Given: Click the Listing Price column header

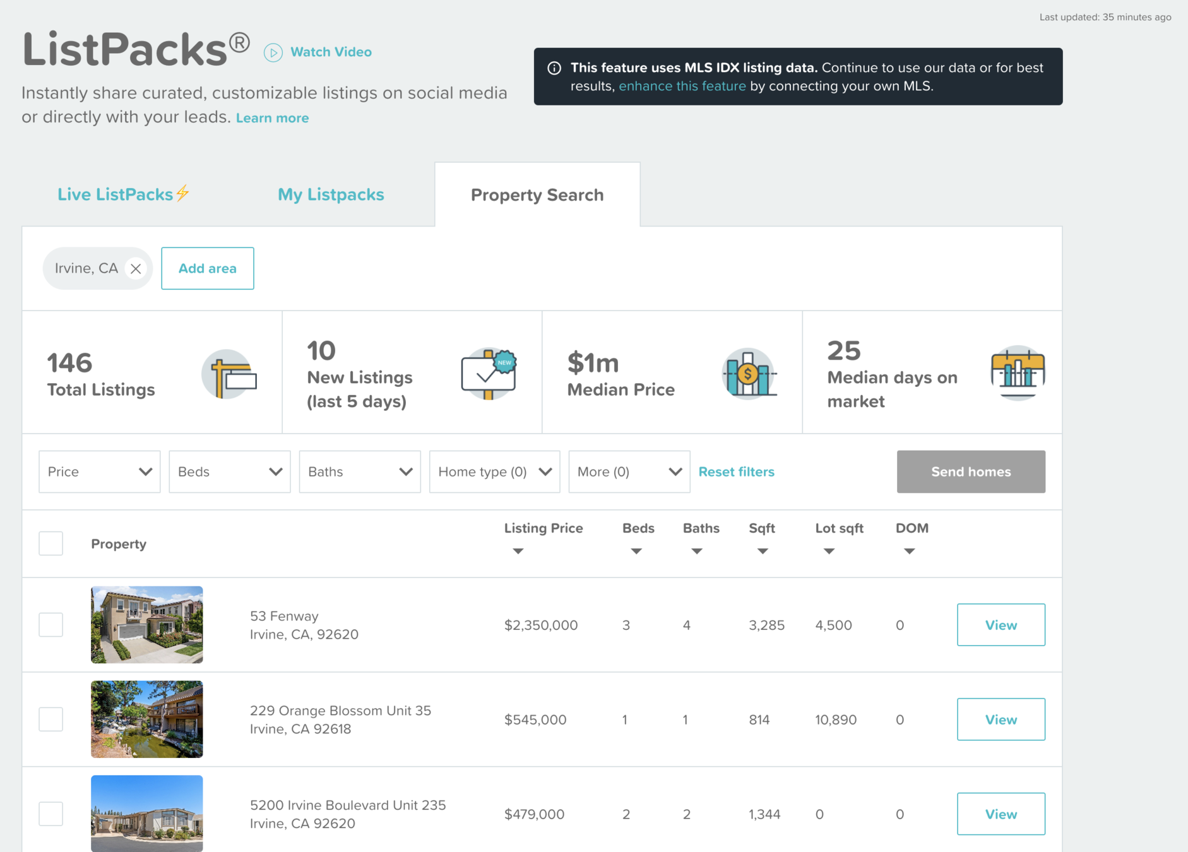Looking at the screenshot, I should pyautogui.click(x=544, y=528).
